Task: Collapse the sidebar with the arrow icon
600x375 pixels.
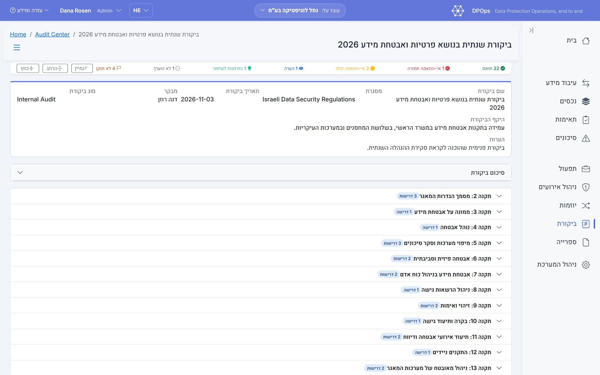Action: (x=531, y=30)
